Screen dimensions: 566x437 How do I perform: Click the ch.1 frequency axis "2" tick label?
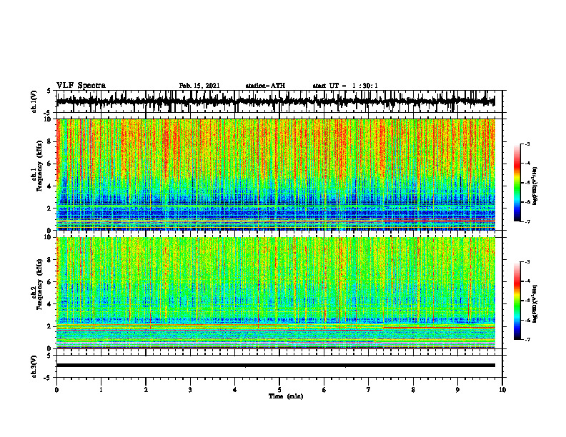pyautogui.click(x=50, y=208)
